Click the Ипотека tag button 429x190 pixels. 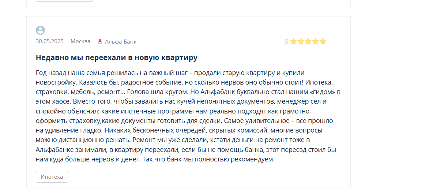[52, 177]
